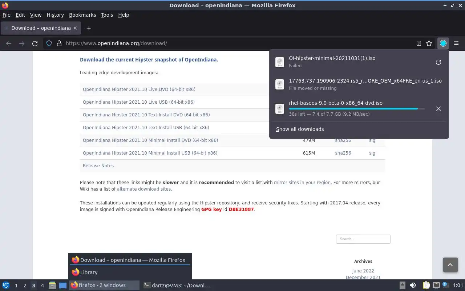This screenshot has width=465, height=291.
Task: Download Hipster 2021.10 Text Install DVD
Action: (x=146, y=115)
